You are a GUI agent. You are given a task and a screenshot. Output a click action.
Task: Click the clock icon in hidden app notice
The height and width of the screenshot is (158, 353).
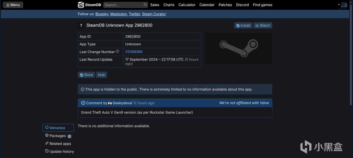coord(82,89)
